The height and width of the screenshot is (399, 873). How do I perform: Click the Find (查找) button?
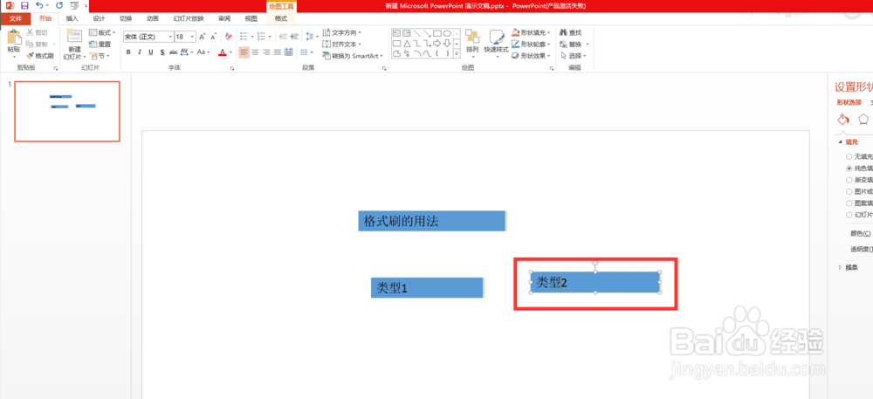[571, 33]
